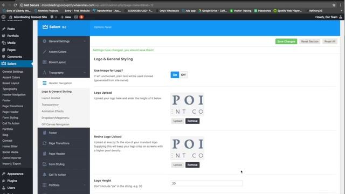Open the Passwords bookmark
Screen dimensions: 345x194
(x=263, y=11)
